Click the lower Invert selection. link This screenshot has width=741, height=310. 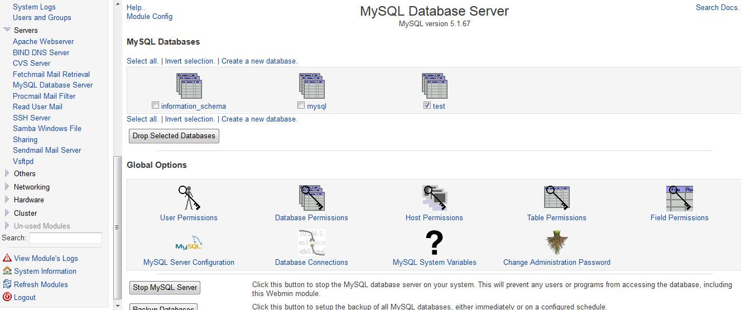190,119
